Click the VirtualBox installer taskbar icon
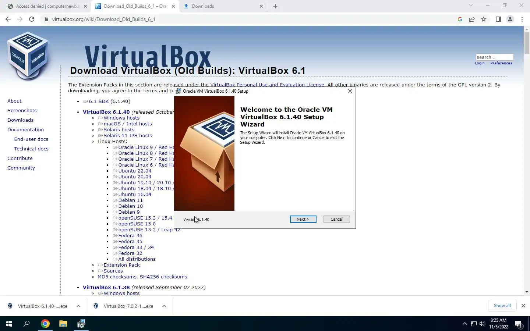The image size is (530, 331). pyautogui.click(x=81, y=324)
